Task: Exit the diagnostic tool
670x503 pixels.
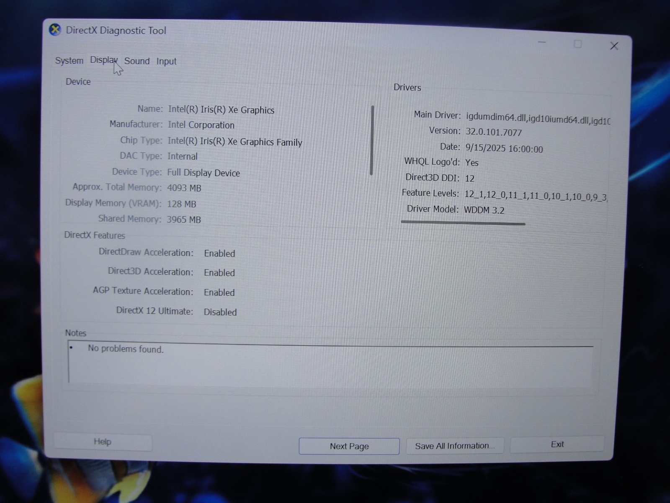Action: (557, 444)
